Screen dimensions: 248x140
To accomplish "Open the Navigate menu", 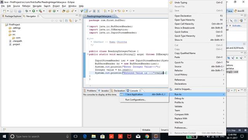I will tap(37, 6).
